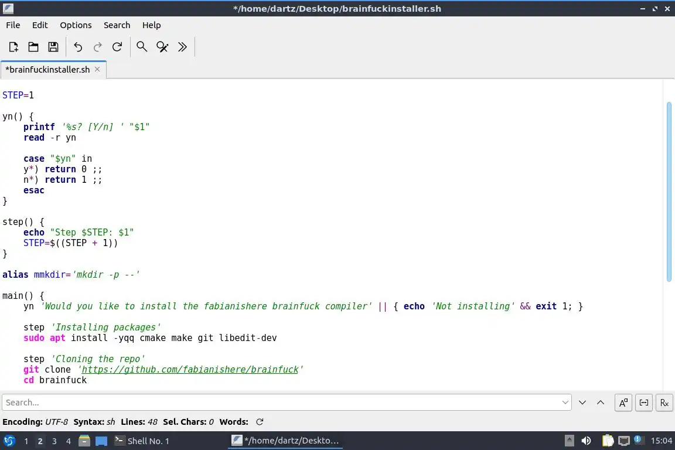675x450 pixels.
Task: Open the File menu
Action: click(x=13, y=25)
